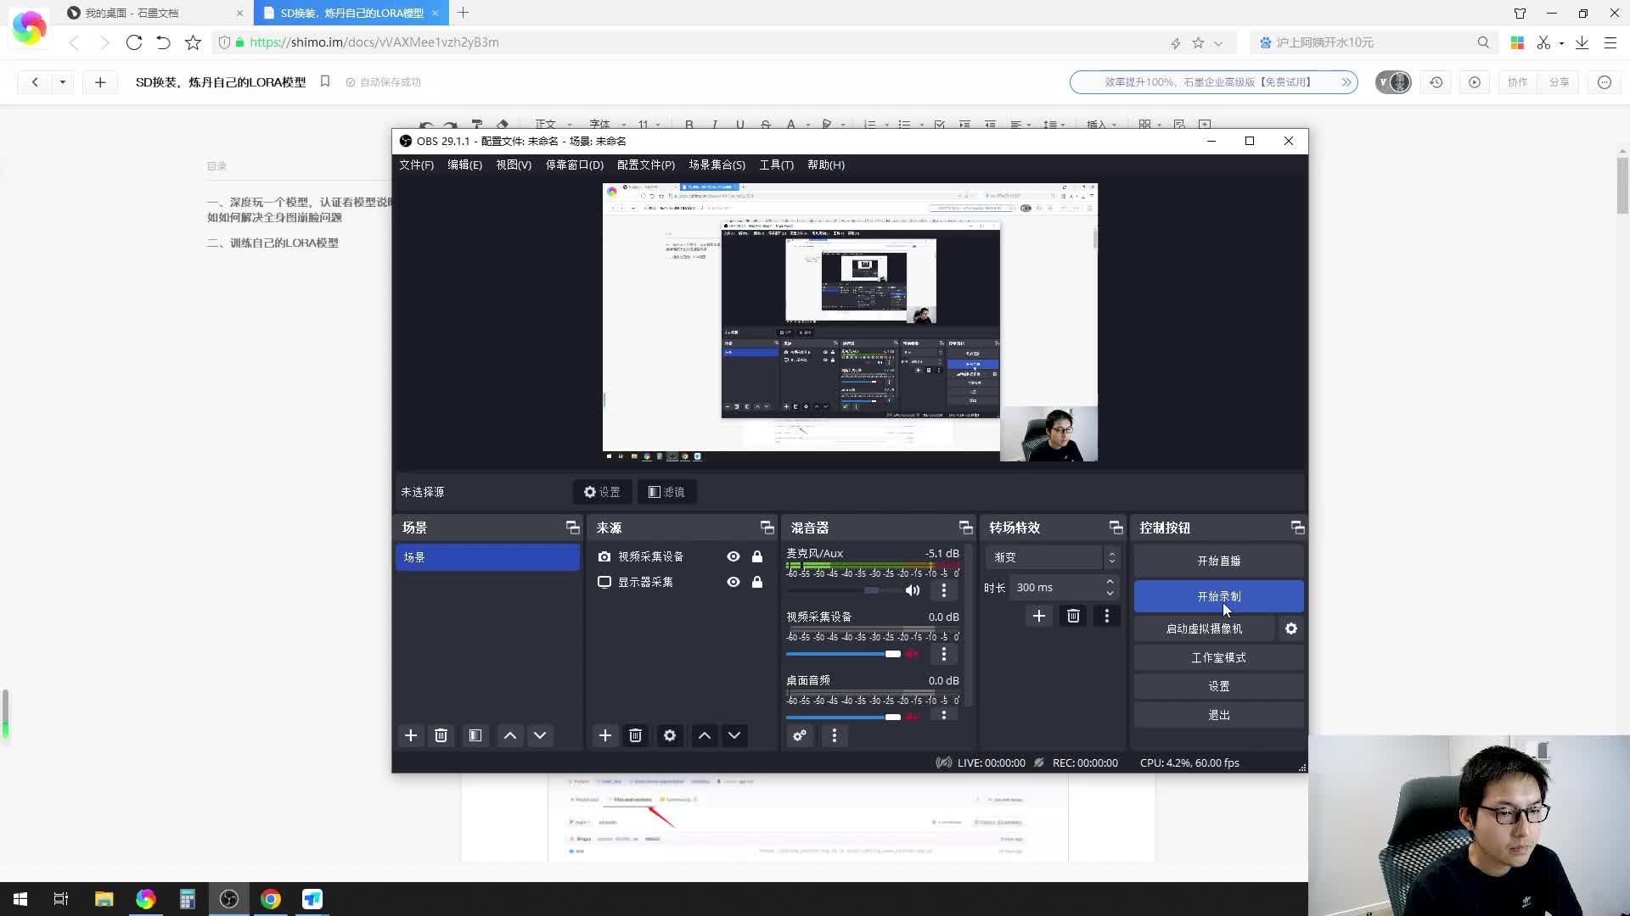This screenshot has width=1630, height=916.
Task: Decrease transition duration stepper down
Action: (1110, 593)
